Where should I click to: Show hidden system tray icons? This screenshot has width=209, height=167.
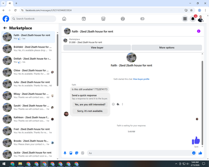(x=176, y=164)
